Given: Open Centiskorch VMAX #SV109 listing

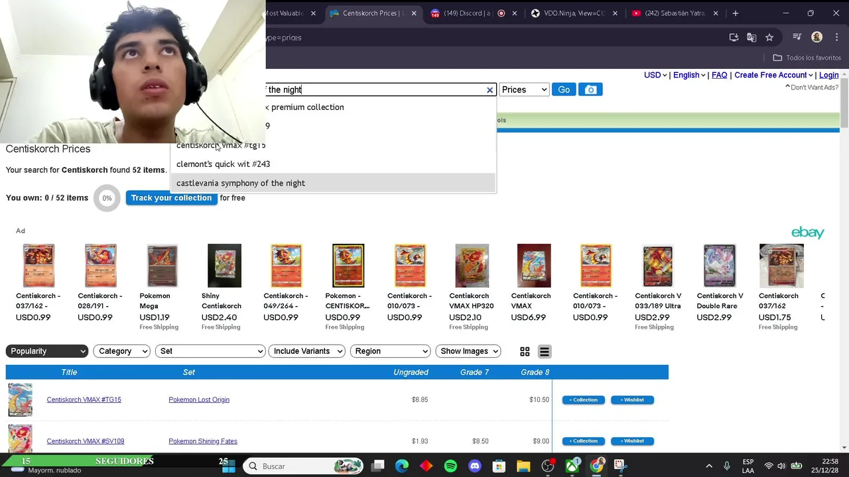Looking at the screenshot, I should 86,441.
